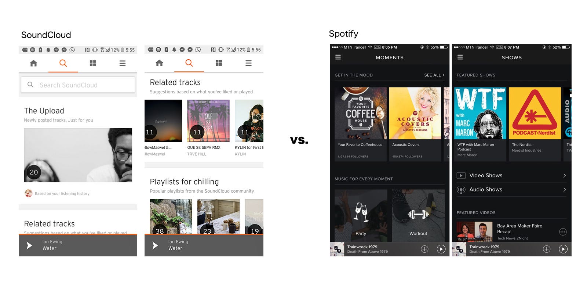Play Trainwreck 1979 in the Spotify Shows player bar
The height and width of the screenshot is (293, 587).
(x=563, y=249)
